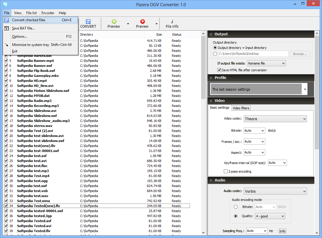Open the profile dropdown showing last session settings
This screenshot has height=238, width=322.
259,89
